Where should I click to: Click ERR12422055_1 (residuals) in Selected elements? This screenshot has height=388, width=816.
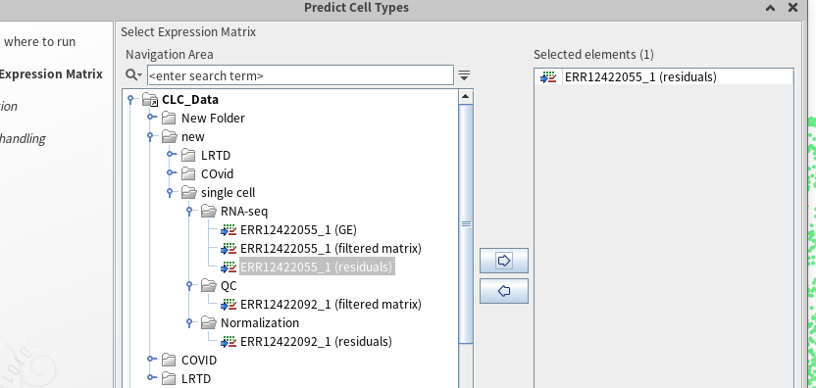point(640,77)
